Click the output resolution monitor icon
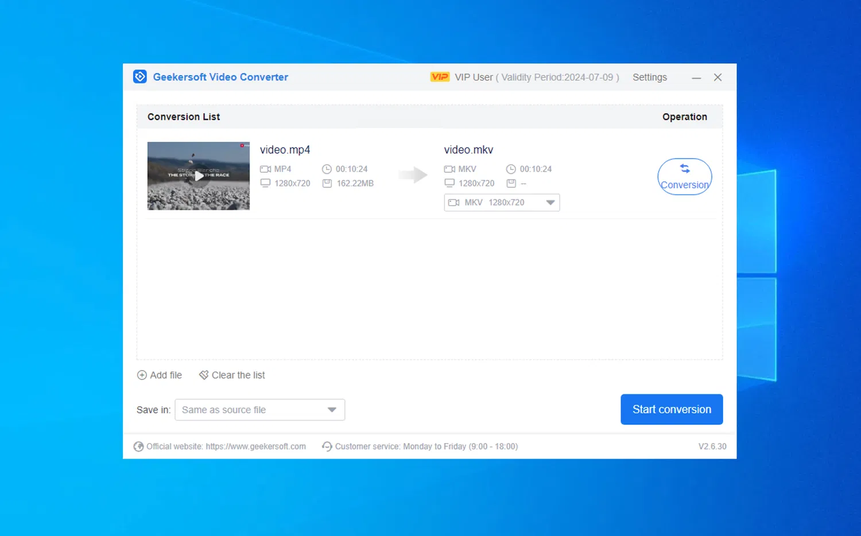 pyautogui.click(x=449, y=183)
